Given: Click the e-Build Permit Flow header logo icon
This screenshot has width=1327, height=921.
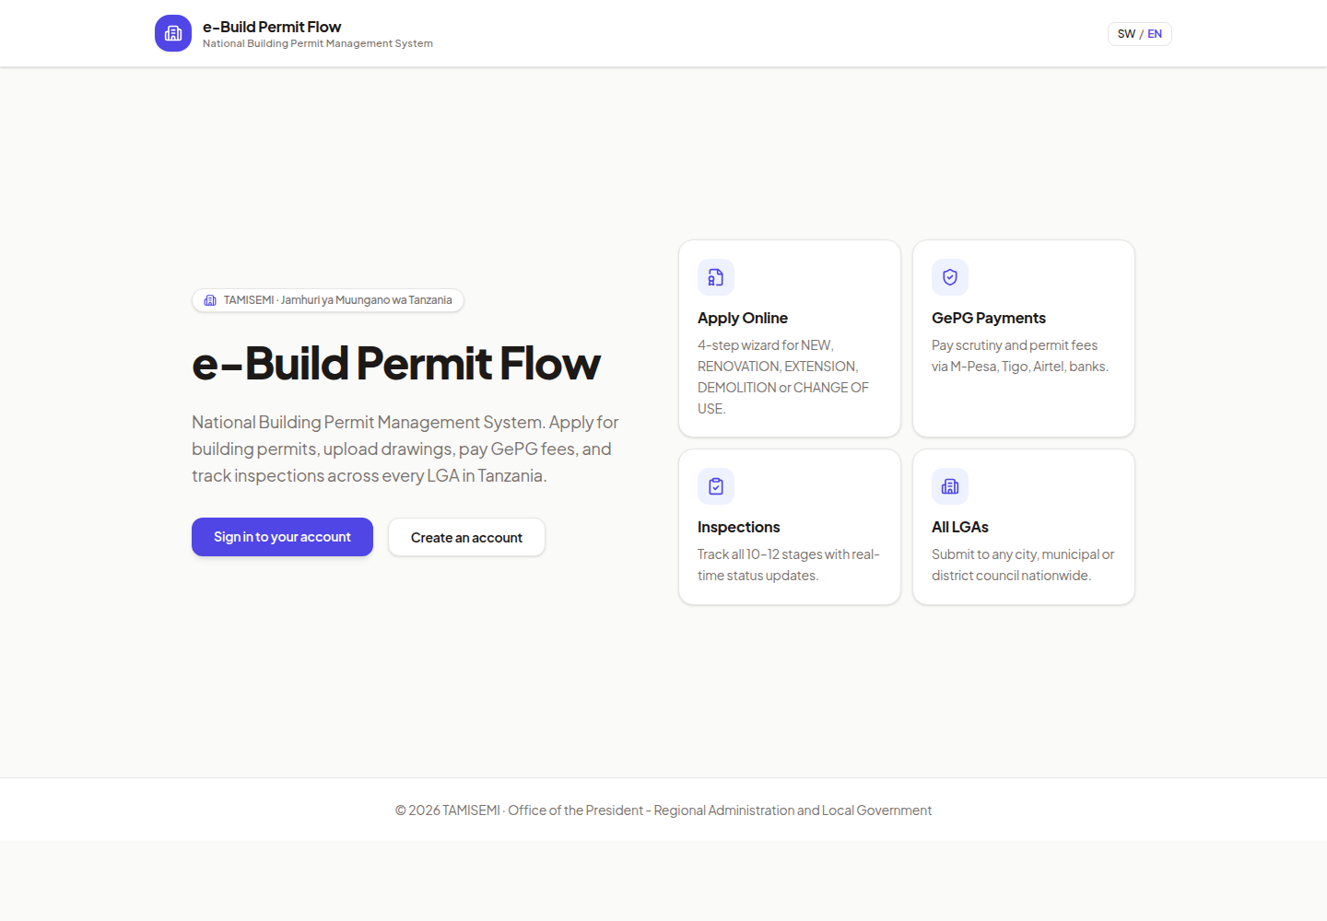Looking at the screenshot, I should [x=173, y=33].
